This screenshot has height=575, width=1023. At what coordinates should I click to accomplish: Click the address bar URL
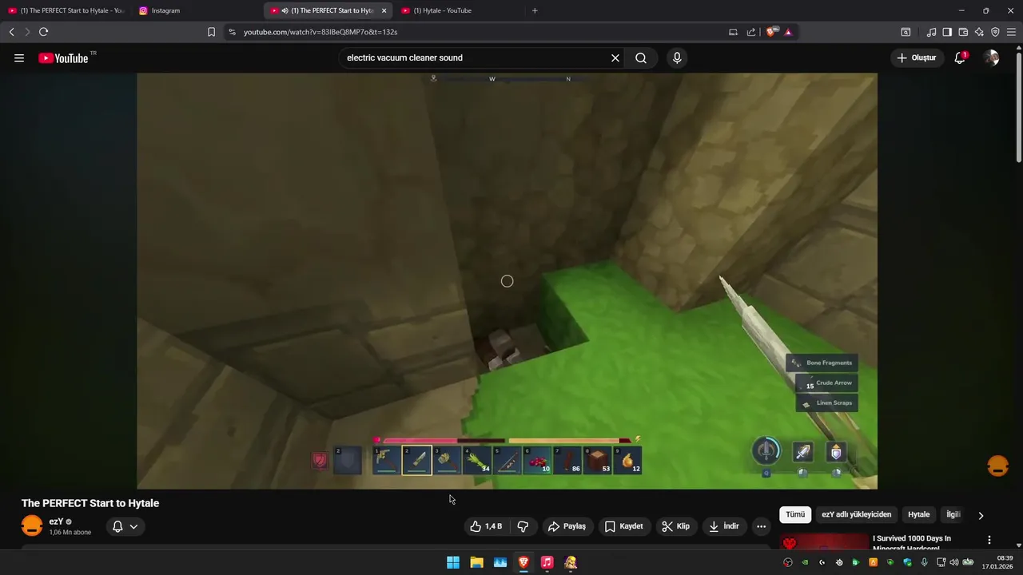click(320, 32)
